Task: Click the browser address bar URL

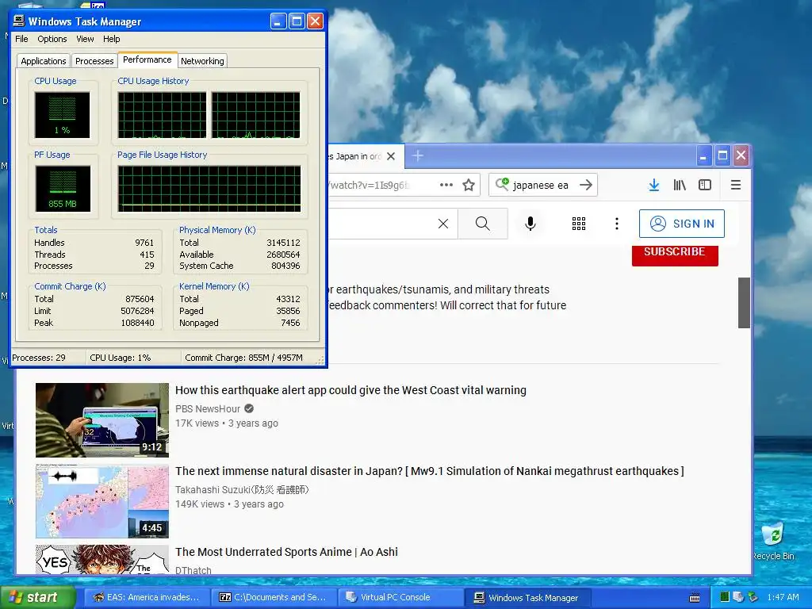Action: click(x=369, y=185)
